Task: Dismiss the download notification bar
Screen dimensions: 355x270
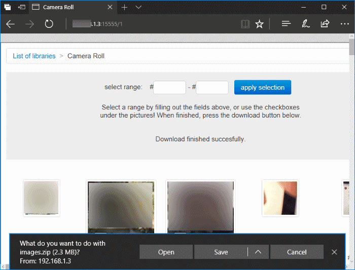Action: pyautogui.click(x=334, y=252)
